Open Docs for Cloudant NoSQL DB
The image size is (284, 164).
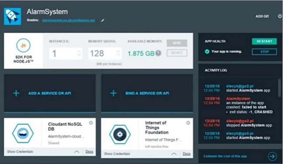89,152
